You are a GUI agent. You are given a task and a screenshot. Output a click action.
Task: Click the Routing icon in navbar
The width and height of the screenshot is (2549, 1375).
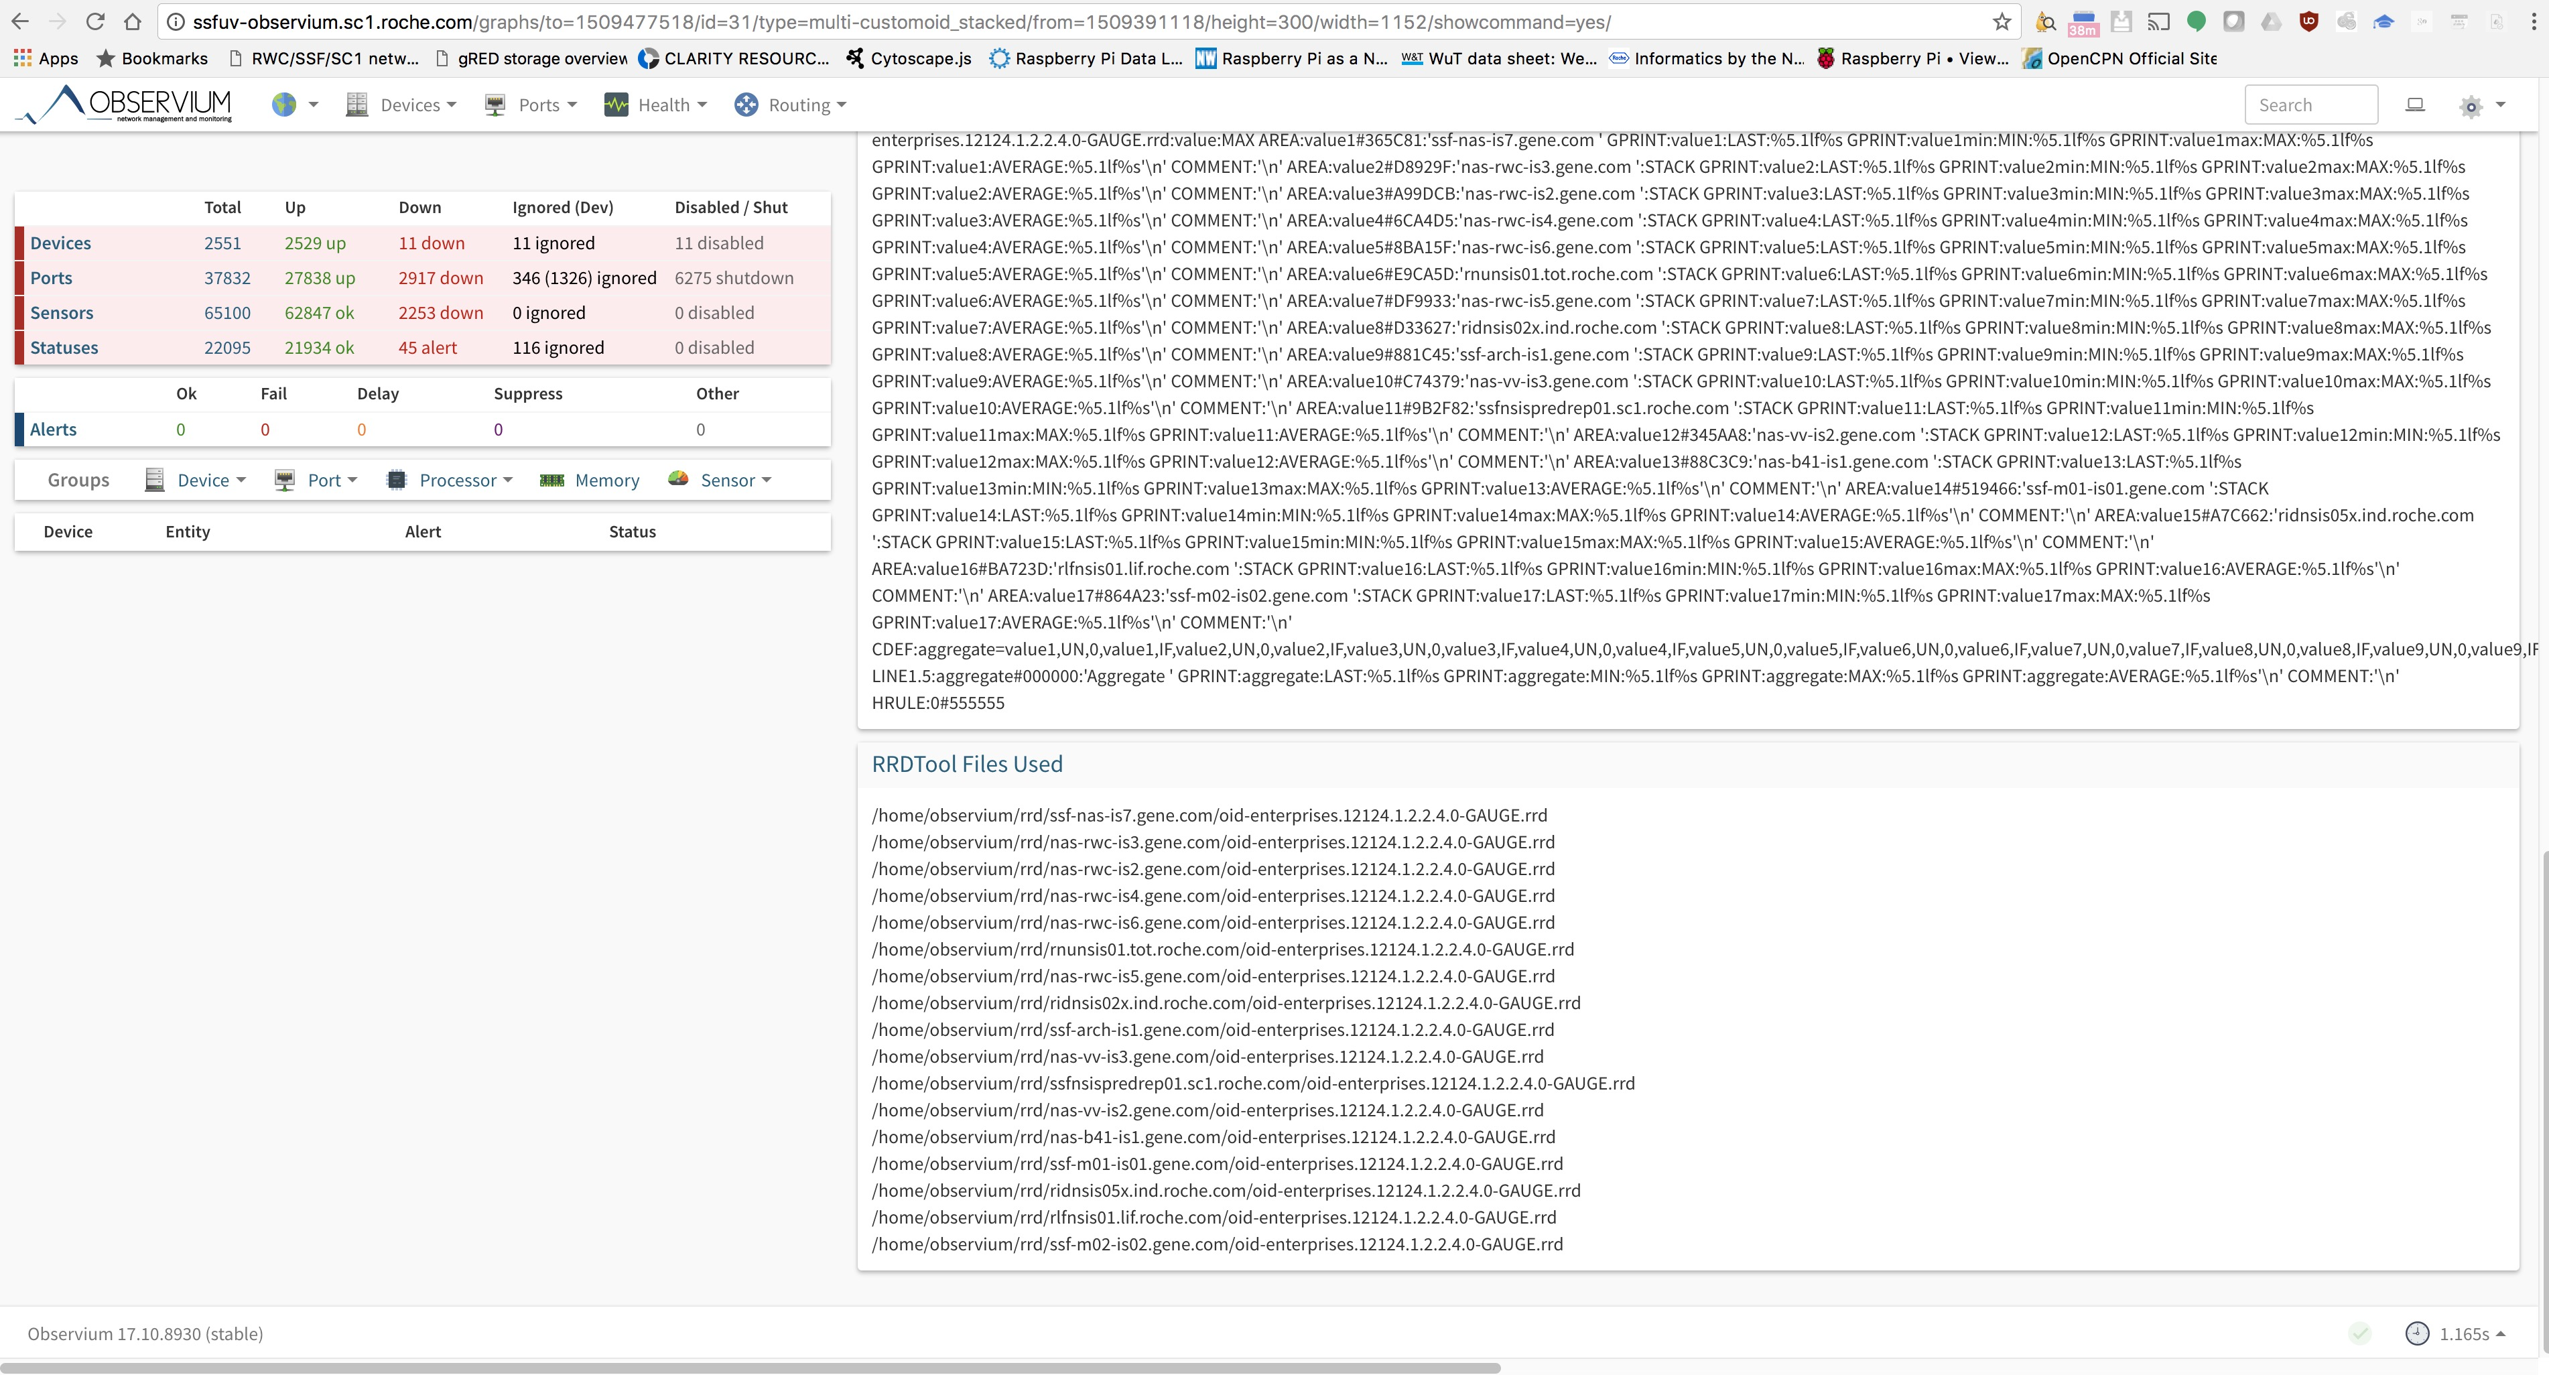(x=746, y=105)
